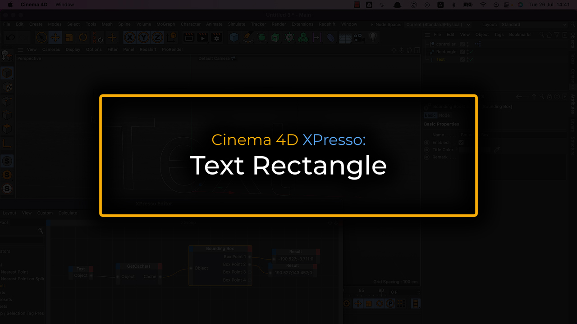577x324 pixels.
Task: Add a Light object bulb icon
Action: click(373, 38)
